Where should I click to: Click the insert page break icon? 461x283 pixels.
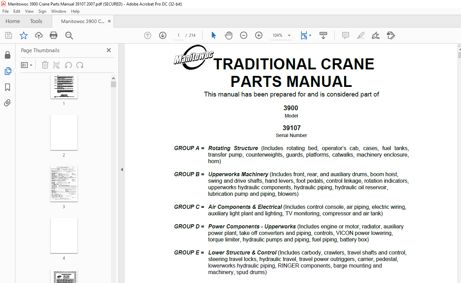coord(57,65)
